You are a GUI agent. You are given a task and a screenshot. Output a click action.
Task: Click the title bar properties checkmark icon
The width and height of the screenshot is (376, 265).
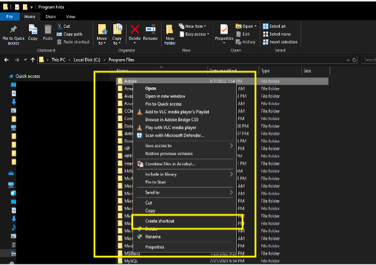tap(17, 7)
